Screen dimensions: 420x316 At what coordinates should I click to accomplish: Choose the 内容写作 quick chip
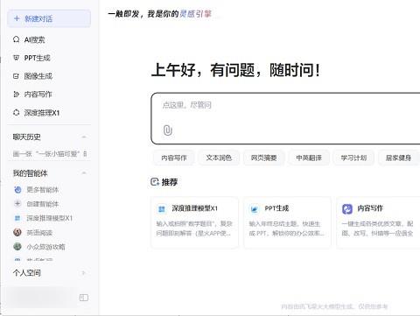tap(174, 158)
